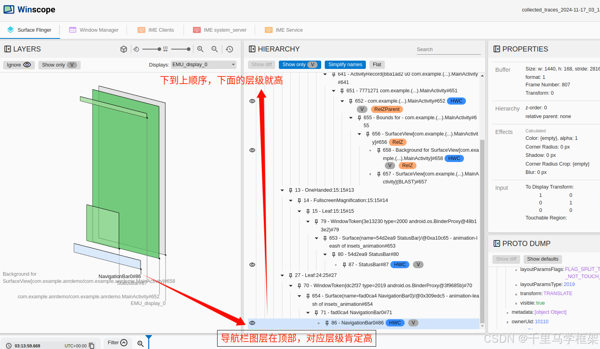The height and width of the screenshot is (349, 600).
Task: Collapse the 15 - Leaf:15:15#15 node
Action: coord(299,211)
